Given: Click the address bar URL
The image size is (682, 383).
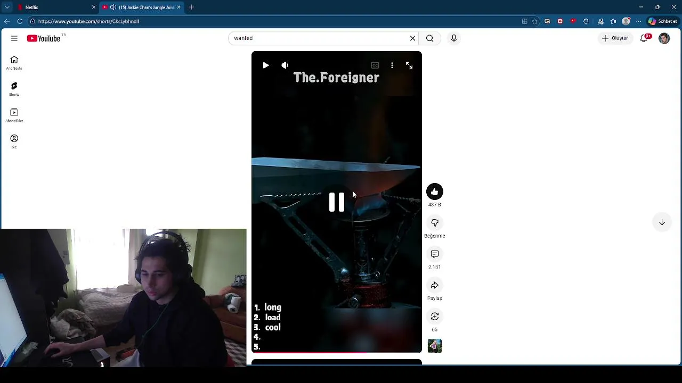Looking at the screenshot, I should (x=88, y=21).
